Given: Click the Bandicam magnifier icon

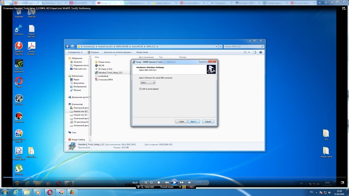Looking at the screenshot, I should tap(142, 187).
